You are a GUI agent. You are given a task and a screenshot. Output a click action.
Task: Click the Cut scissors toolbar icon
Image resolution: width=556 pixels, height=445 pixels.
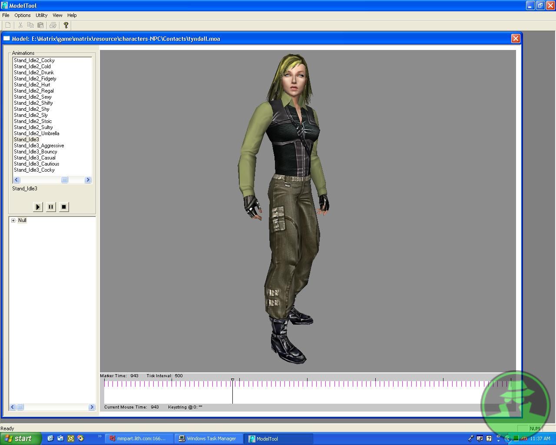point(20,26)
